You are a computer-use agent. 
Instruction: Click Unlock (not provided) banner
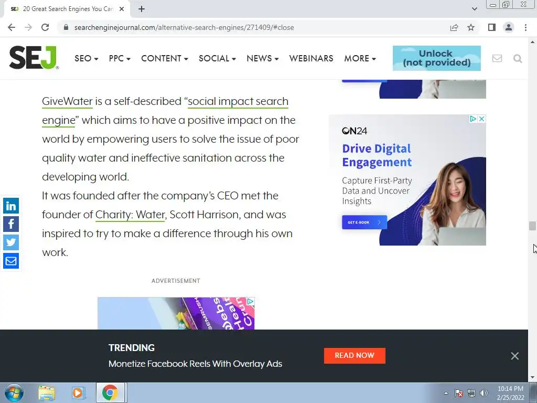[x=437, y=58]
